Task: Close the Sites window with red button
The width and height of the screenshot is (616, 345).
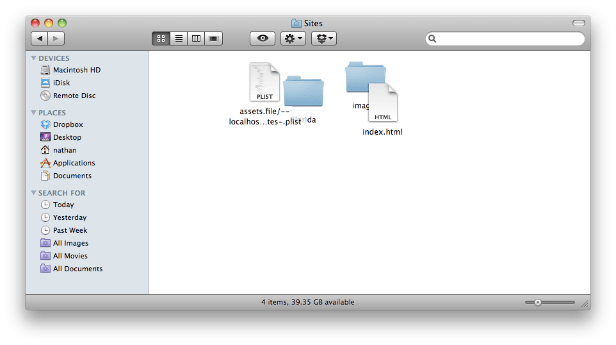Action: 35,23
